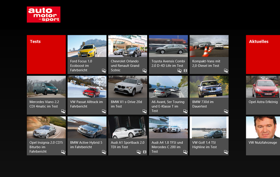Screen dimensions: 280x177
Task: Select the Kompakt-Vans traffic cones photo
Action: pos(209,46)
